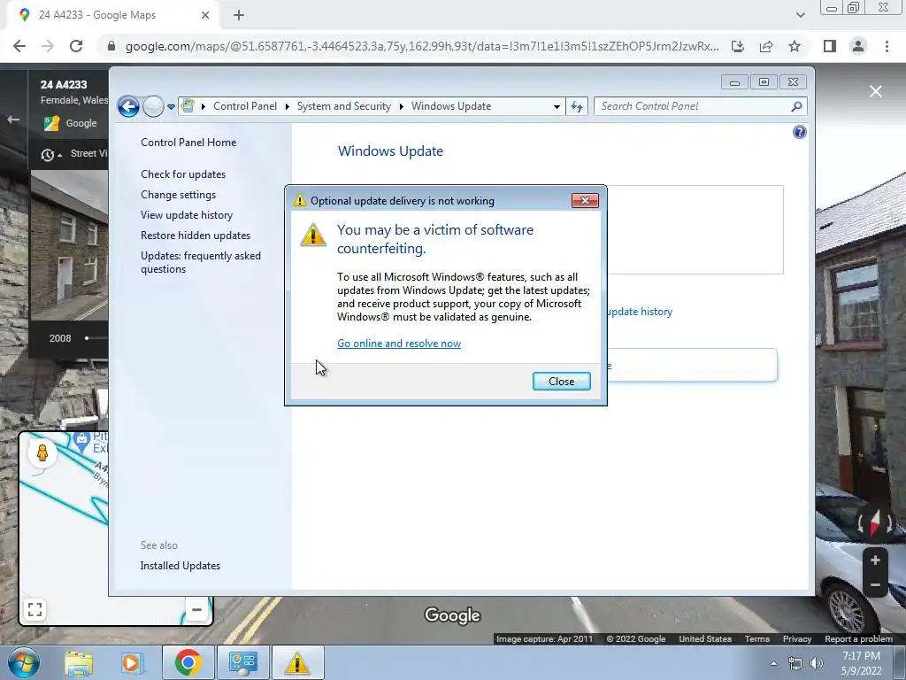Click the Chrome browser back arrow
Screen dimensions: 906x680
click(19, 46)
